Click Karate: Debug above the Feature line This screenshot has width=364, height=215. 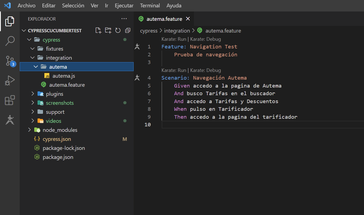tap(205, 39)
